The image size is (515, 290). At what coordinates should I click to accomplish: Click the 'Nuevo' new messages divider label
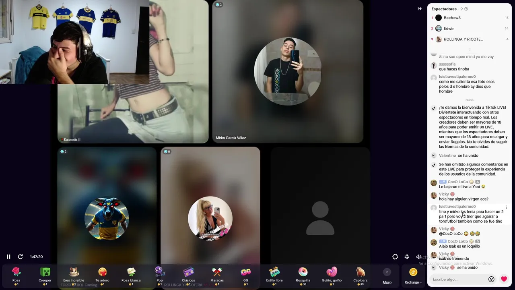(470, 100)
